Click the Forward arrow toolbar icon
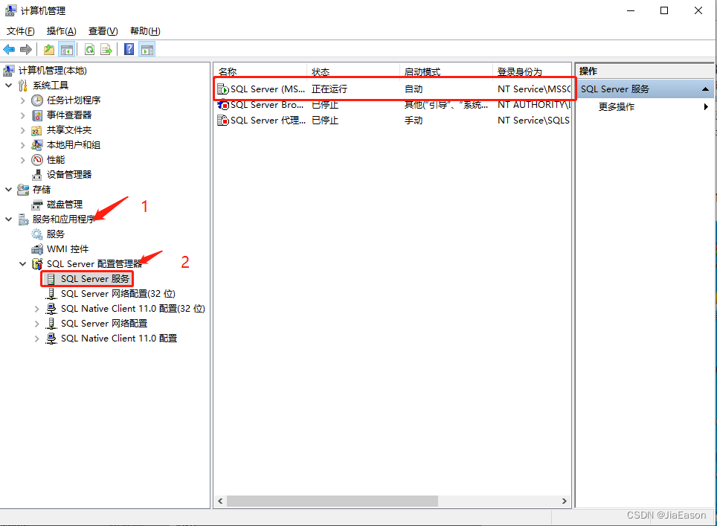Screen dimensions: 717x526 (26, 49)
